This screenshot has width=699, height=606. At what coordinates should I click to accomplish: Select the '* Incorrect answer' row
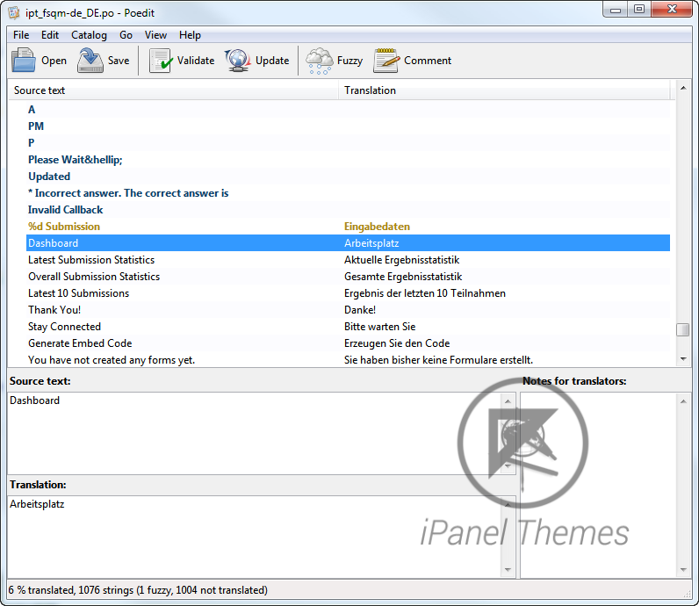coord(348,193)
